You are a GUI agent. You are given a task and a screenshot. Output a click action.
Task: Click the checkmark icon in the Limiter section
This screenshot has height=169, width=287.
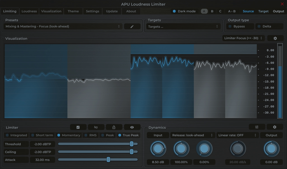click(x=78, y=127)
